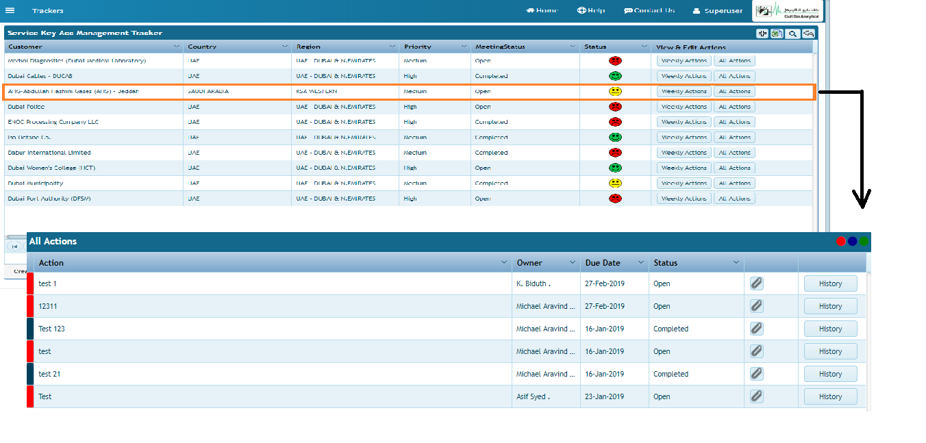Select the K. Biduth owner cell
This screenshot has width=926, height=443.
point(546,283)
